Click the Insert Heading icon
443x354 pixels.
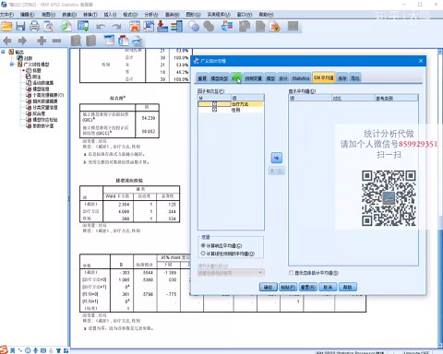[x=109, y=41]
